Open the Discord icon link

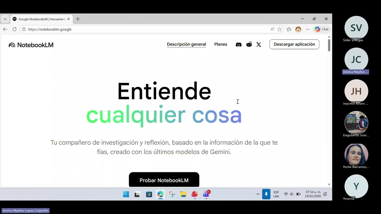pyautogui.click(x=239, y=45)
